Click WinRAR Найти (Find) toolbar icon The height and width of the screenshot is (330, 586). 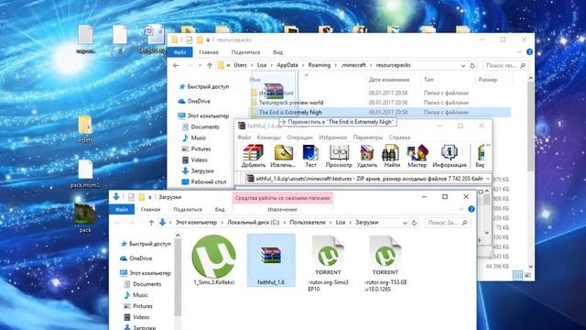click(391, 156)
